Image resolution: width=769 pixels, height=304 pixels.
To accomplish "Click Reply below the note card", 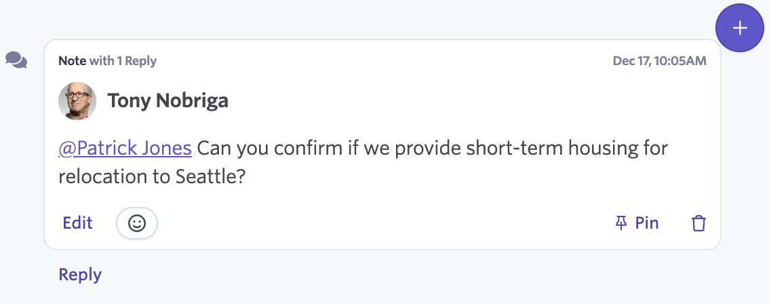I will click(80, 275).
